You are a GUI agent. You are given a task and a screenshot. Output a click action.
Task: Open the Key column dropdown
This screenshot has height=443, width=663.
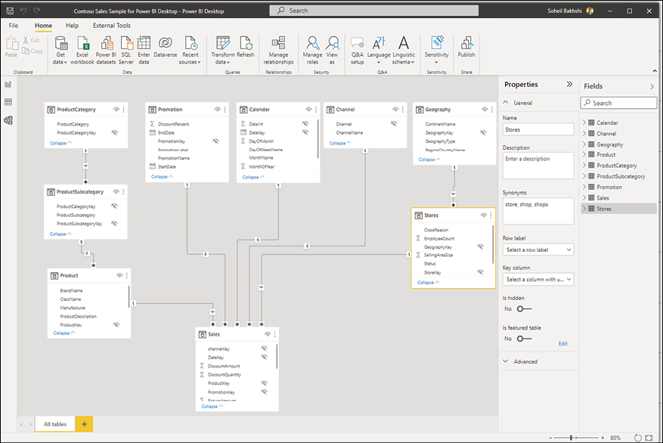[538, 280]
